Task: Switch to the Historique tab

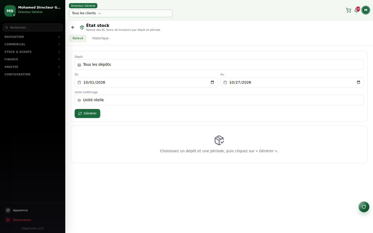Action: click(x=101, y=38)
